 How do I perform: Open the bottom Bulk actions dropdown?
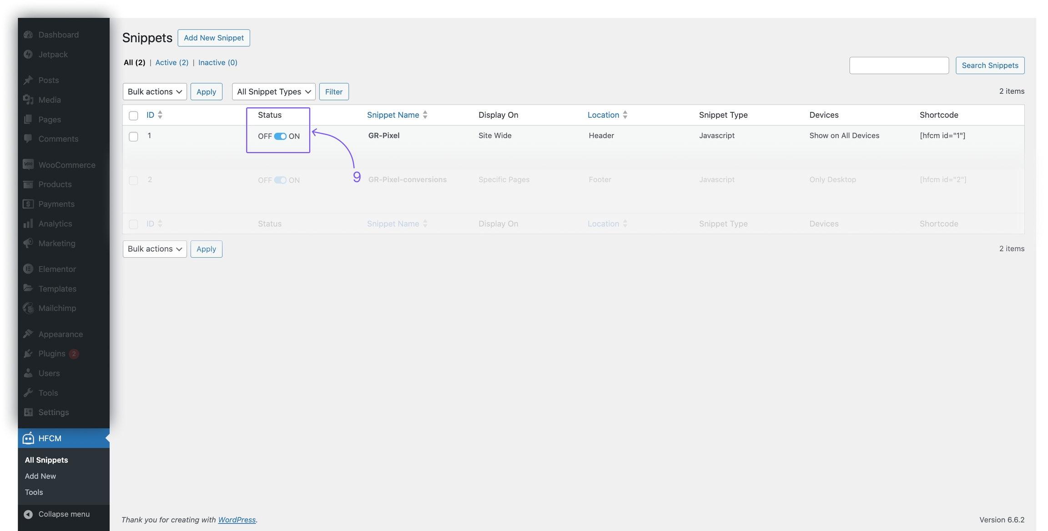[155, 249]
